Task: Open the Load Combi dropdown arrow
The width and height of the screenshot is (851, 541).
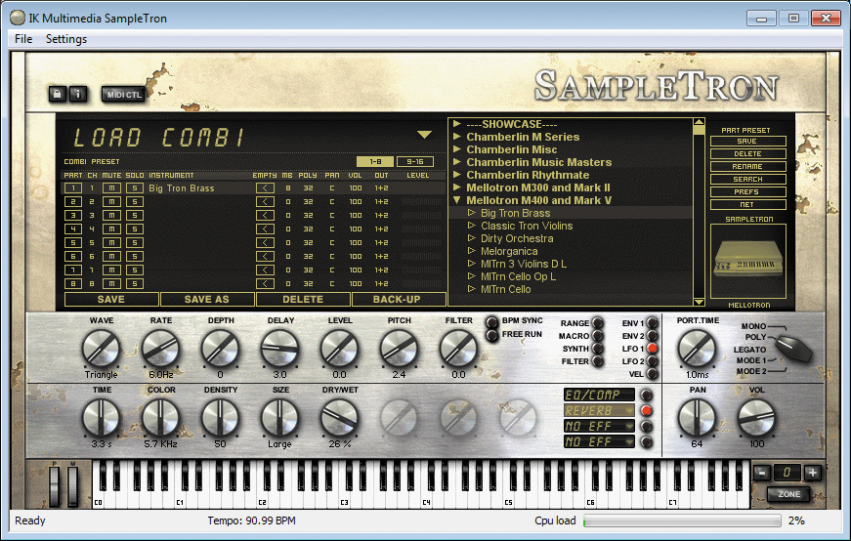Action: point(424,135)
